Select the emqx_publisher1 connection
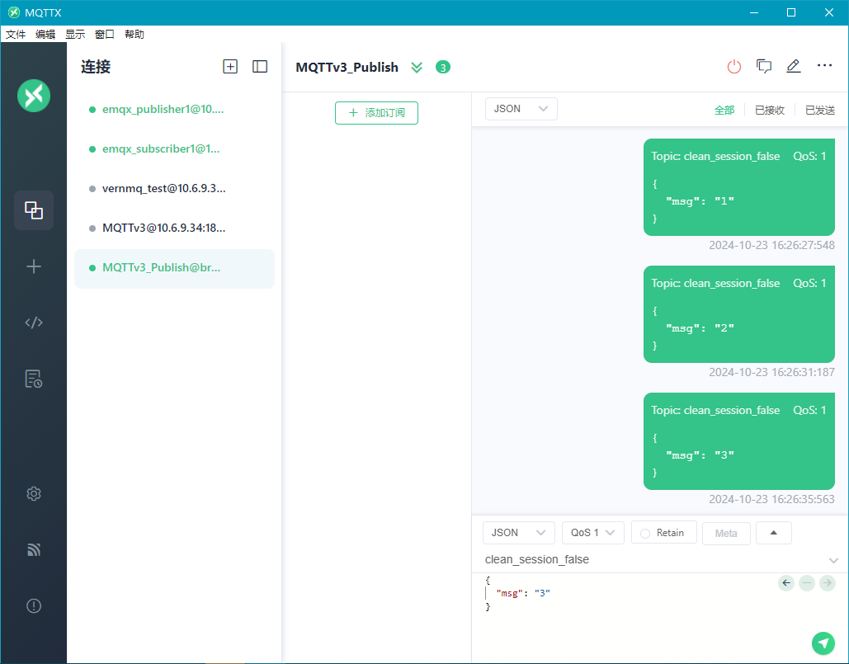849x664 pixels. click(x=174, y=110)
